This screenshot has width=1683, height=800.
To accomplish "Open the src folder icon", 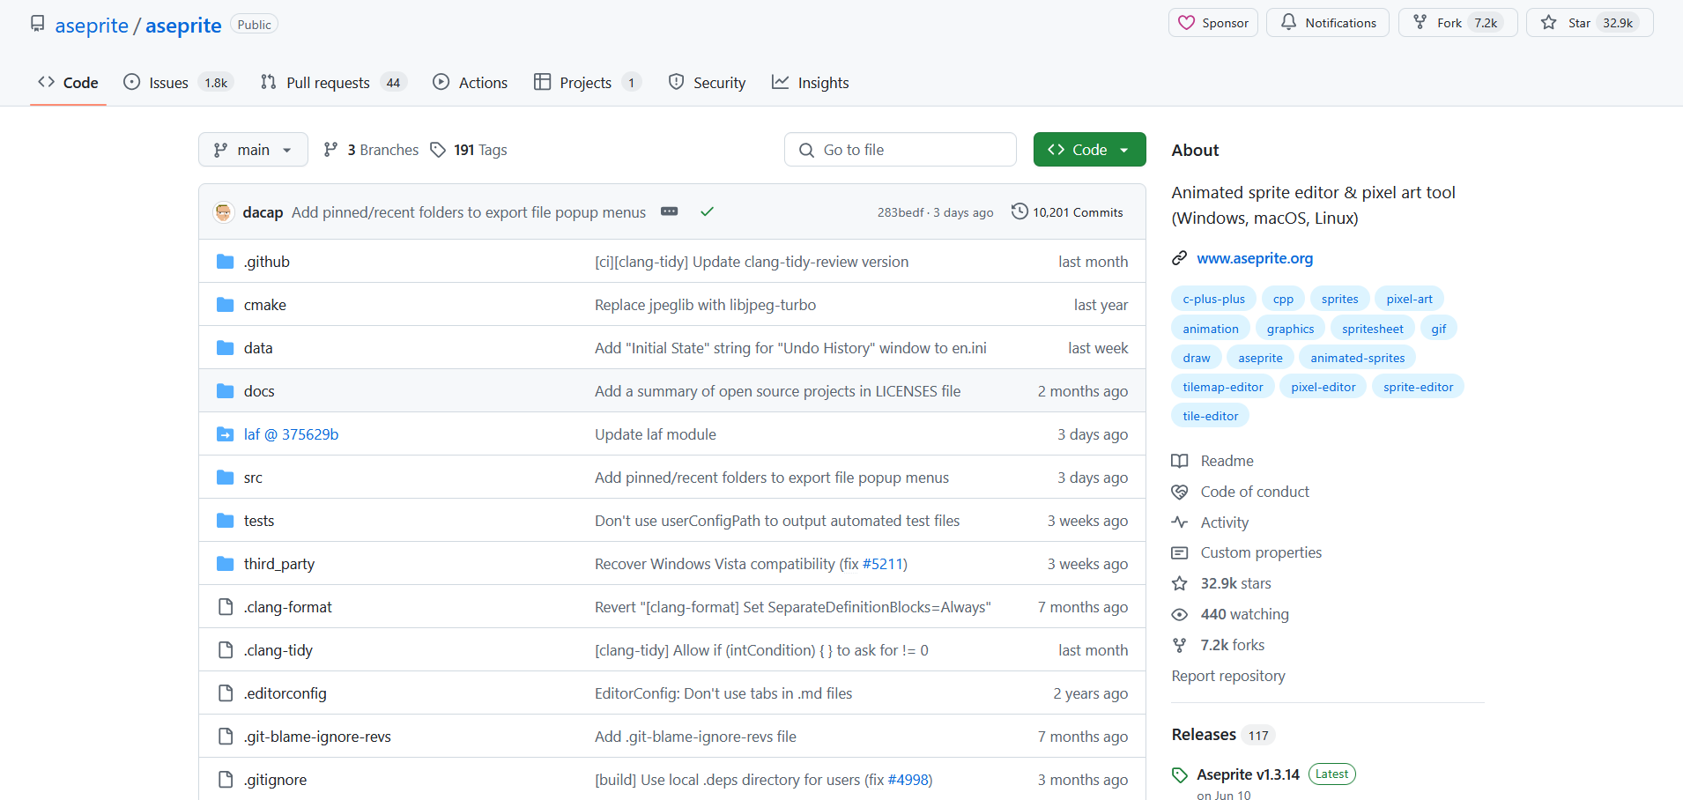I will click(226, 478).
